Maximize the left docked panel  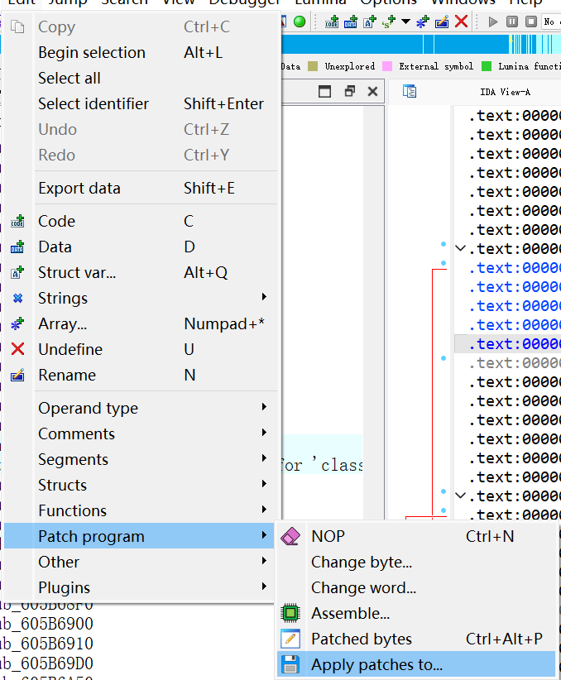point(324,92)
